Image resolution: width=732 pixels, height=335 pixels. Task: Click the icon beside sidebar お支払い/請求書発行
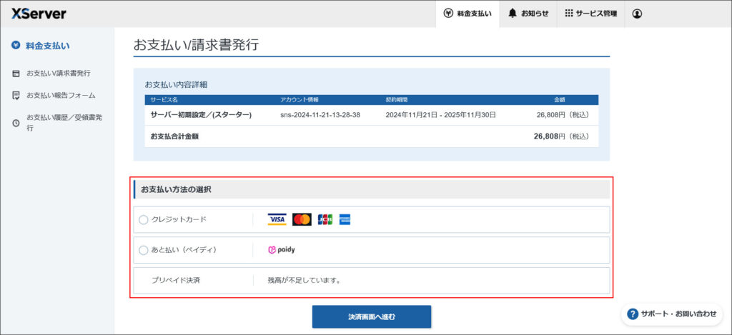(x=16, y=74)
